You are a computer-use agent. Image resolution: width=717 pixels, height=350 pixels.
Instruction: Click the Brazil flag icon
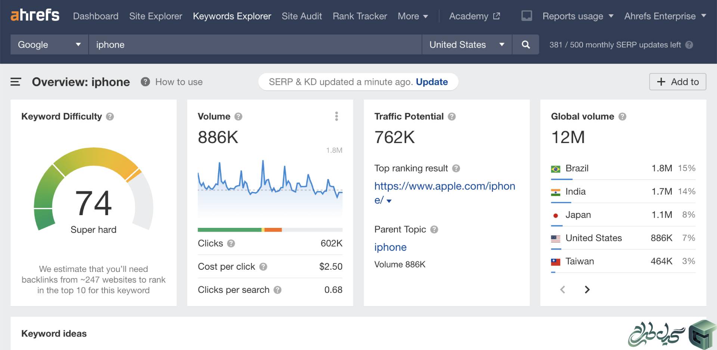(556, 169)
